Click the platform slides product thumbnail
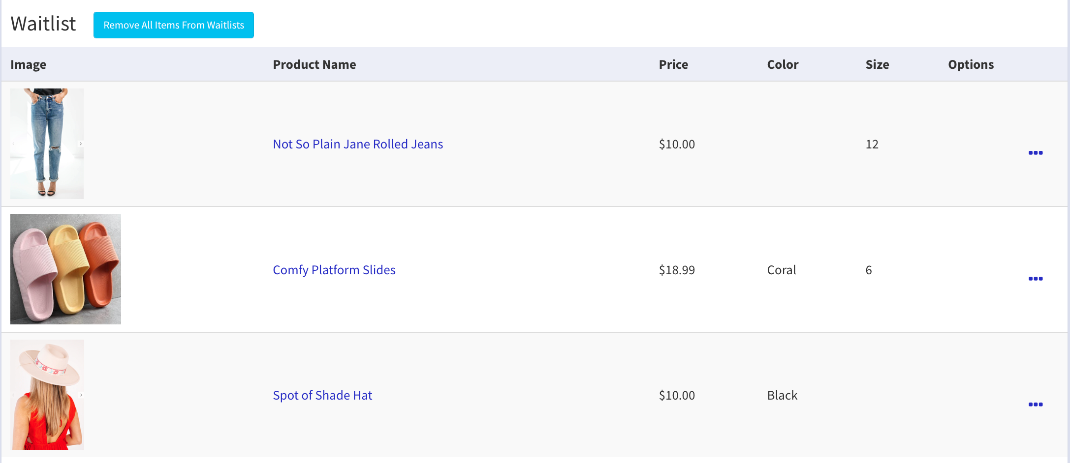This screenshot has height=463, width=1070. (65, 269)
